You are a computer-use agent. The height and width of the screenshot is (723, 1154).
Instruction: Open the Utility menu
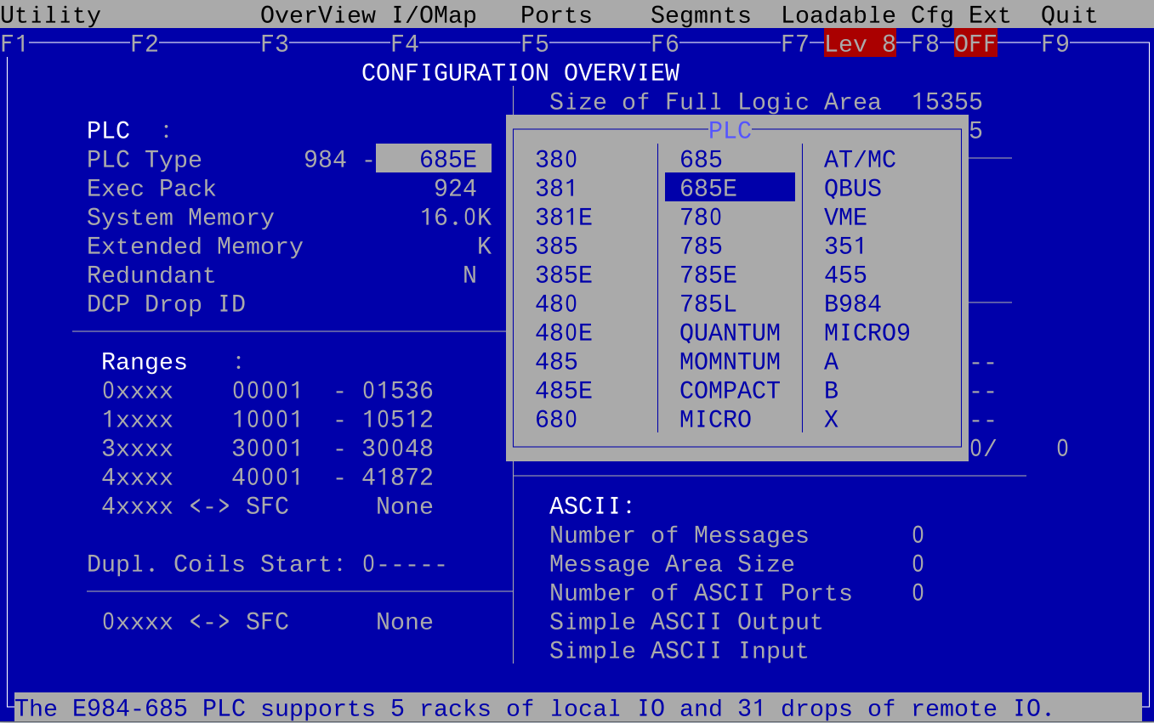tap(50, 14)
